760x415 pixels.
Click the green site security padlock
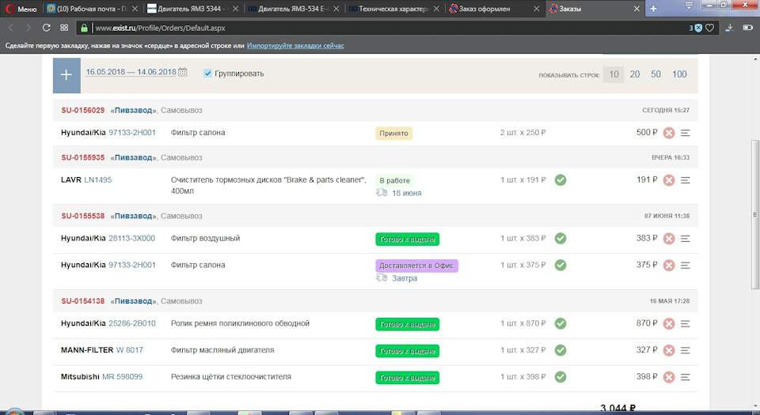coord(85,28)
